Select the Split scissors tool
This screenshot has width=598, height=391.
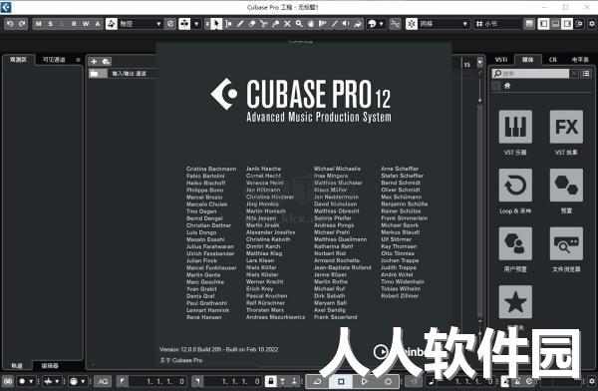click(x=263, y=24)
